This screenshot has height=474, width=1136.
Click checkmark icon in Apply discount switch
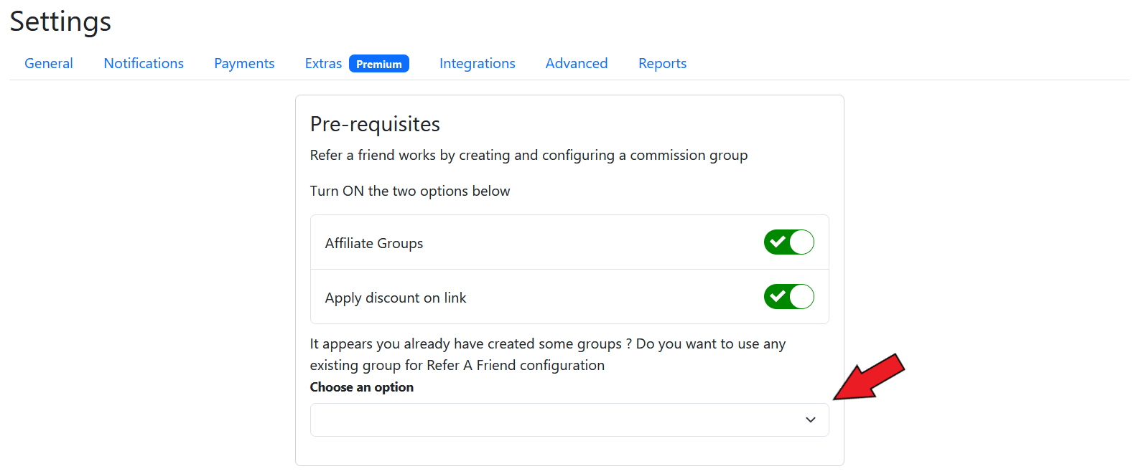pos(777,296)
